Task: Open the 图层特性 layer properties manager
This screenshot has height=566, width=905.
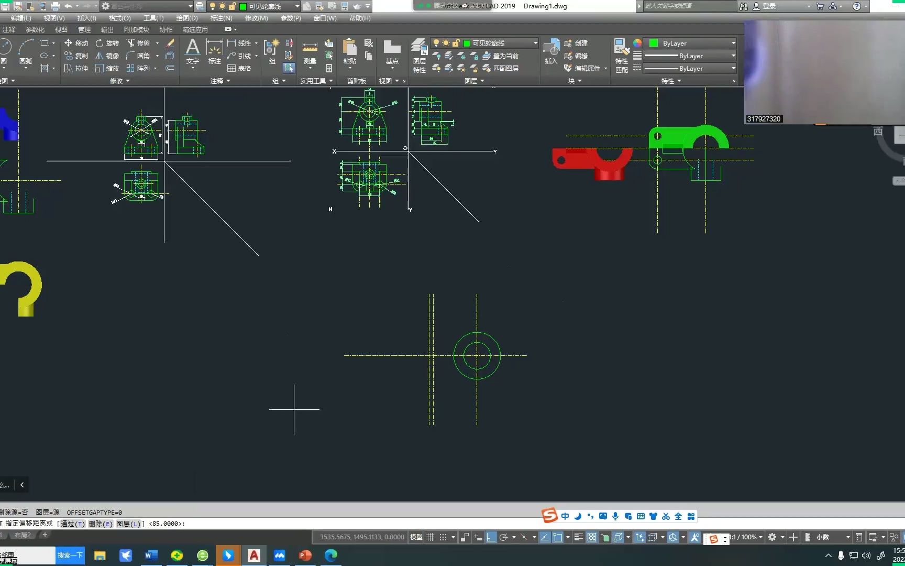Action: [x=419, y=52]
